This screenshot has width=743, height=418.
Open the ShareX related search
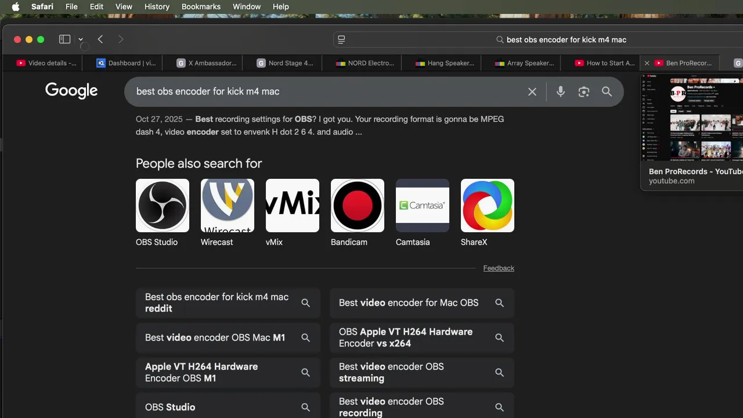(x=488, y=213)
